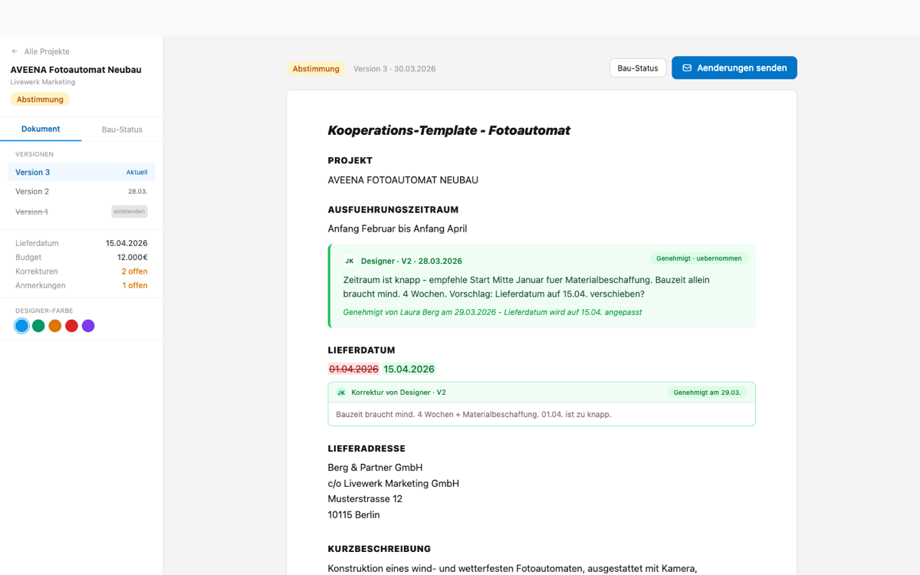Click the Kooperations-Template - Fotoautomat title
The image size is (920, 575).
[x=449, y=130]
